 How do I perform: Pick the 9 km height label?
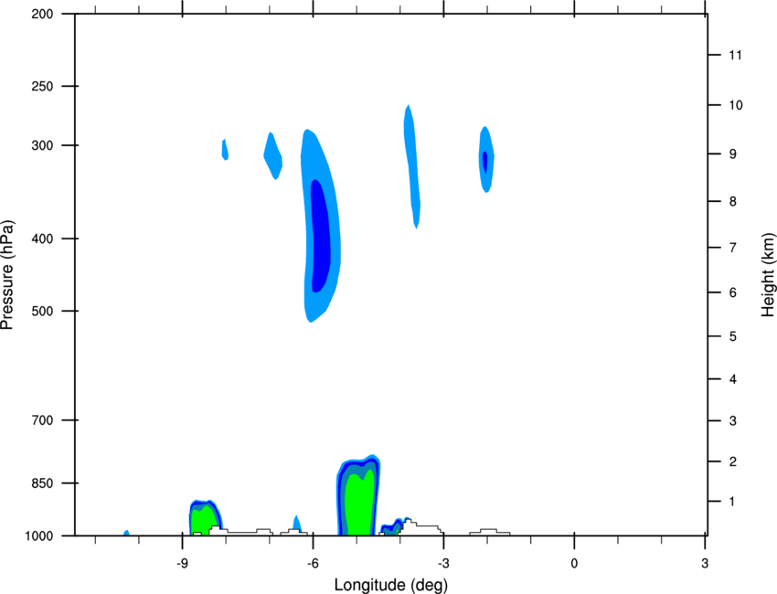coord(733,154)
